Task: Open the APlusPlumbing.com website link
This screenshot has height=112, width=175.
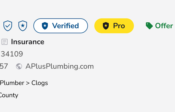Action: click(60, 66)
